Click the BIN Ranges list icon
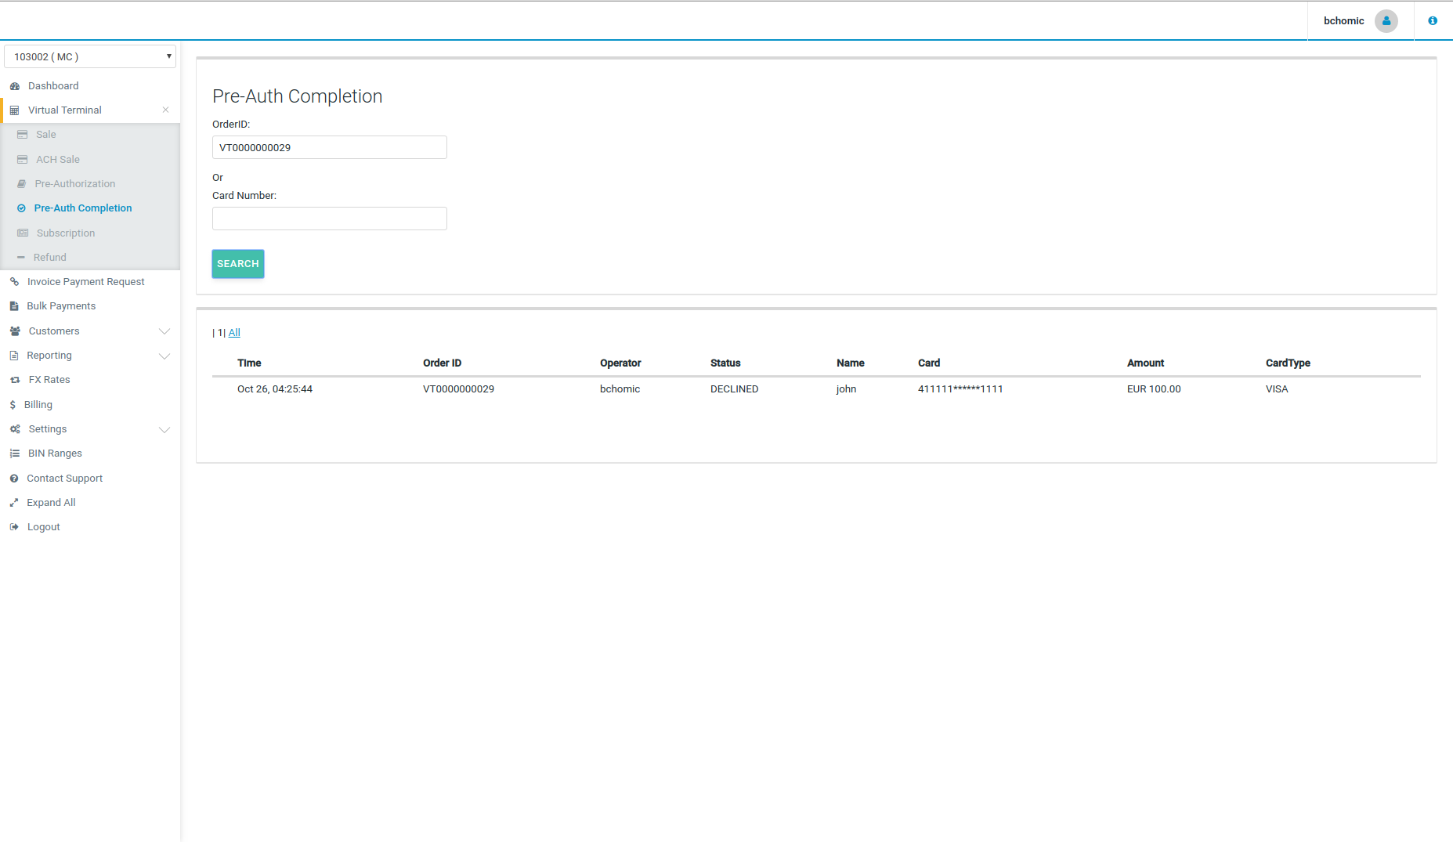This screenshot has height=842, width=1453. tap(15, 454)
